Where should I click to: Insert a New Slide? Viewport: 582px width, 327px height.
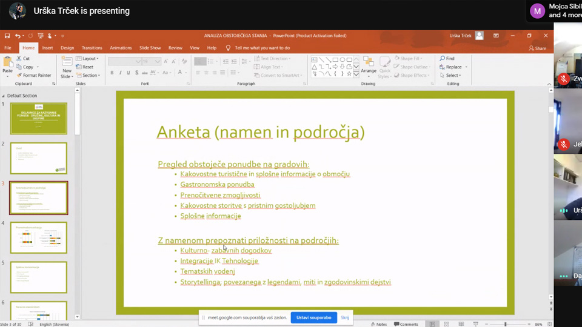(67, 66)
